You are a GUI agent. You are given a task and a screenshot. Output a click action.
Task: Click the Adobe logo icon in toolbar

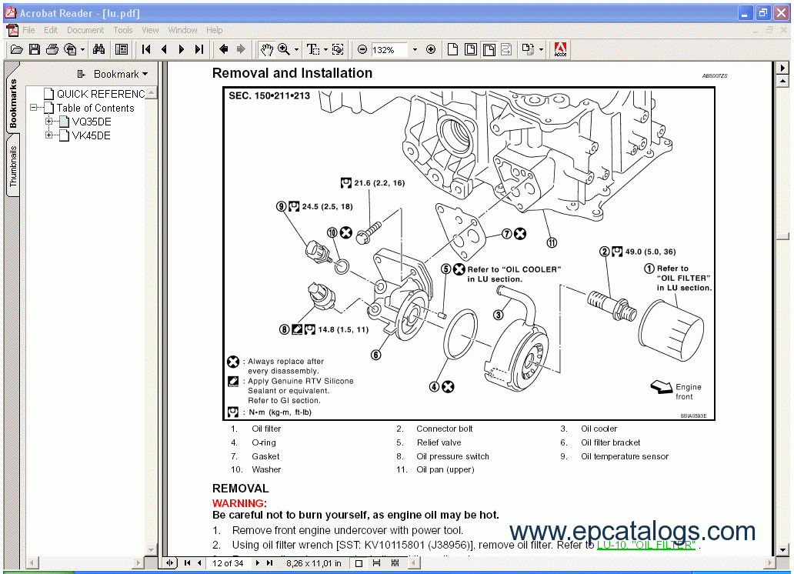(560, 49)
